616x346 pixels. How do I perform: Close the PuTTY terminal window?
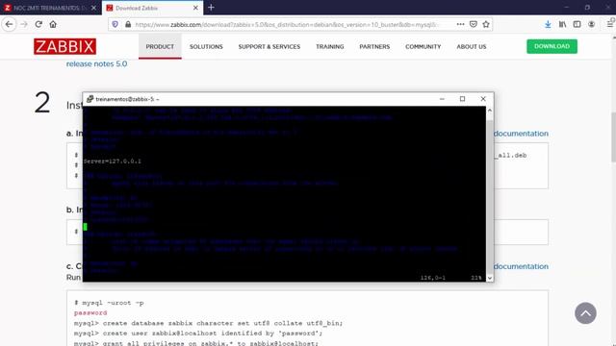pyautogui.click(x=483, y=99)
